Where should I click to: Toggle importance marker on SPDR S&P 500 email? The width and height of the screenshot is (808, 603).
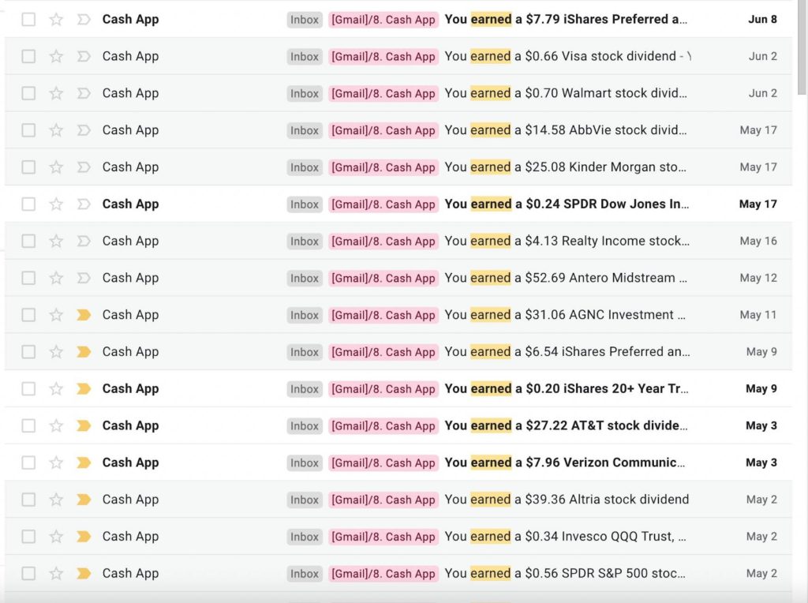pyautogui.click(x=84, y=574)
